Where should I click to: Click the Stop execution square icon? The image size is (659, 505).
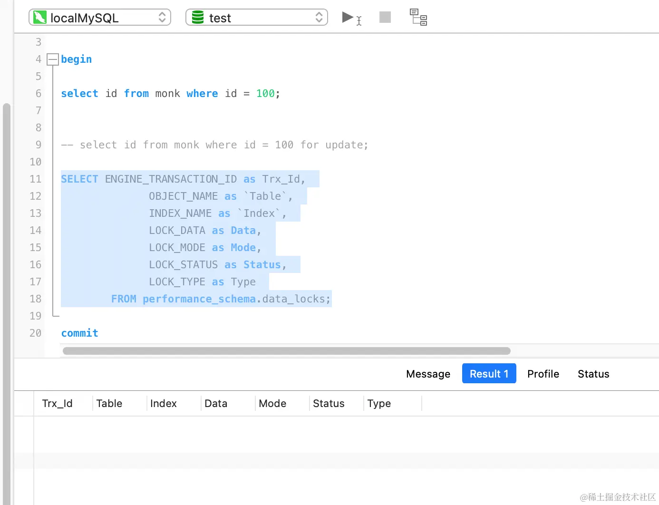385,18
